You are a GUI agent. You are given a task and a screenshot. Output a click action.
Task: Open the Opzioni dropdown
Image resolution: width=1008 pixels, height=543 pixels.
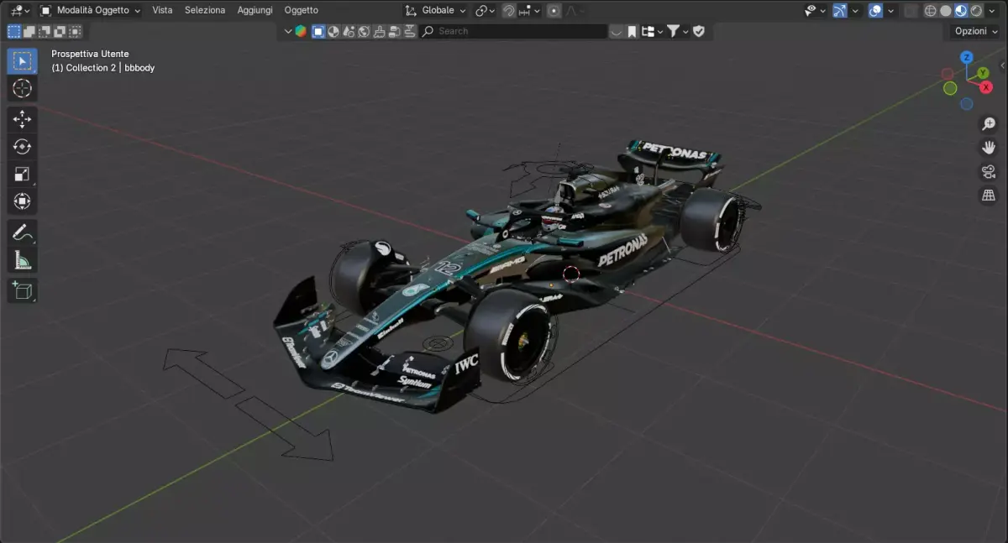975,31
